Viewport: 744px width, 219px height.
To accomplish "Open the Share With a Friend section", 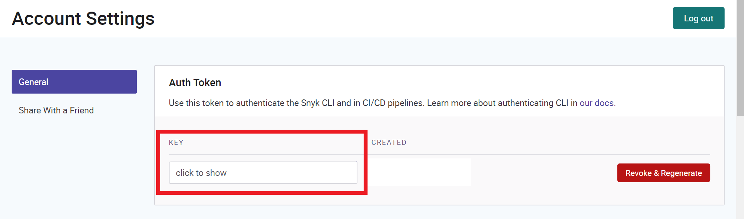I will 56,110.
